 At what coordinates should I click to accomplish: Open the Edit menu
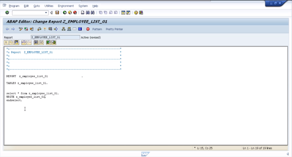(26, 6)
